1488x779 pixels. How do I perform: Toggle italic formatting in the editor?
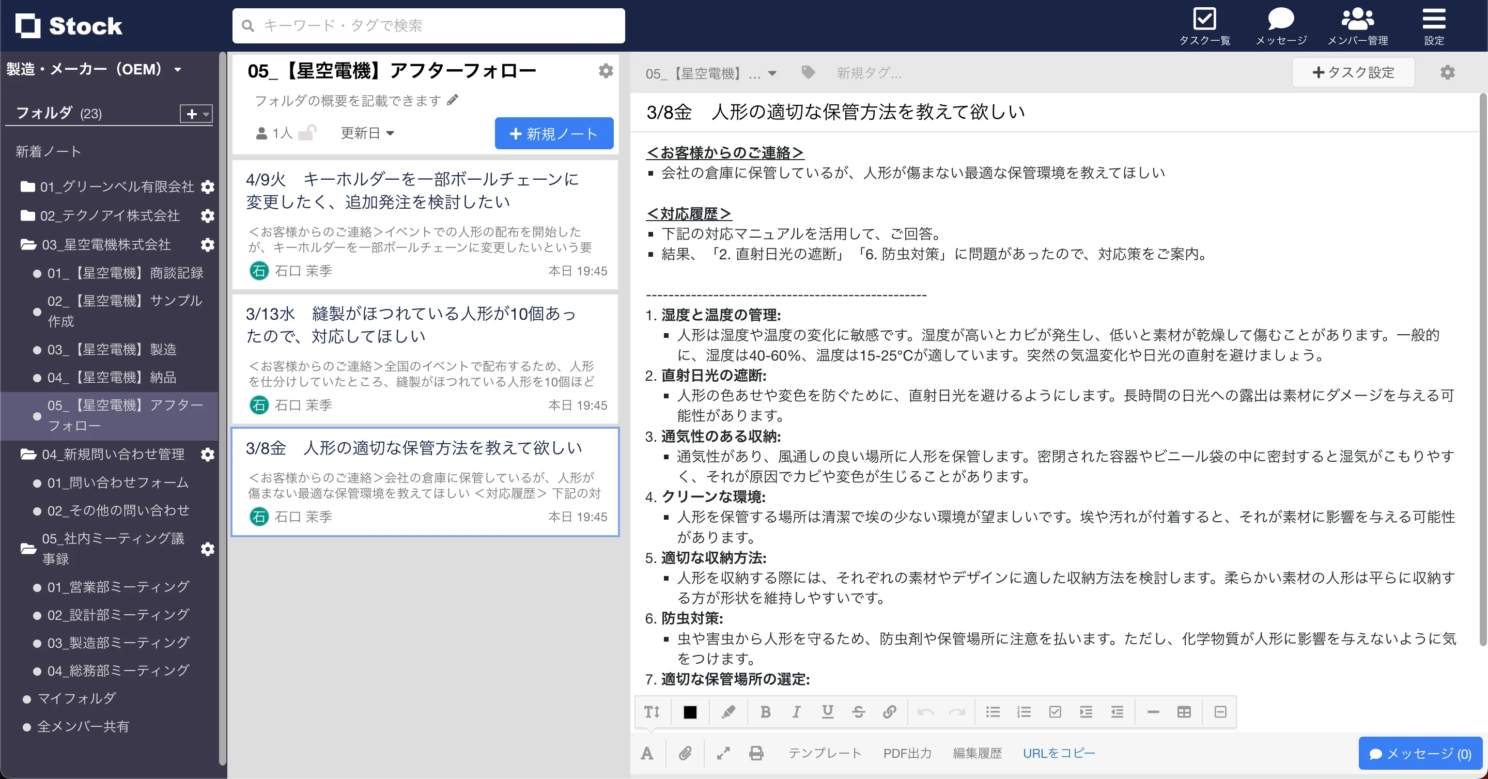tap(797, 712)
